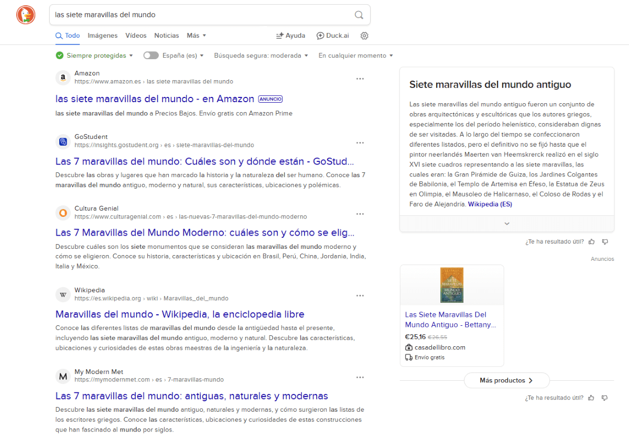Open My Modern Met 7 maravillas result

pyautogui.click(x=192, y=396)
